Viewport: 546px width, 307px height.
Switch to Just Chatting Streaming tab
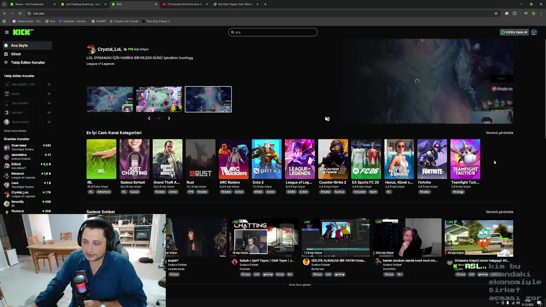pyautogui.click(x=83, y=4)
